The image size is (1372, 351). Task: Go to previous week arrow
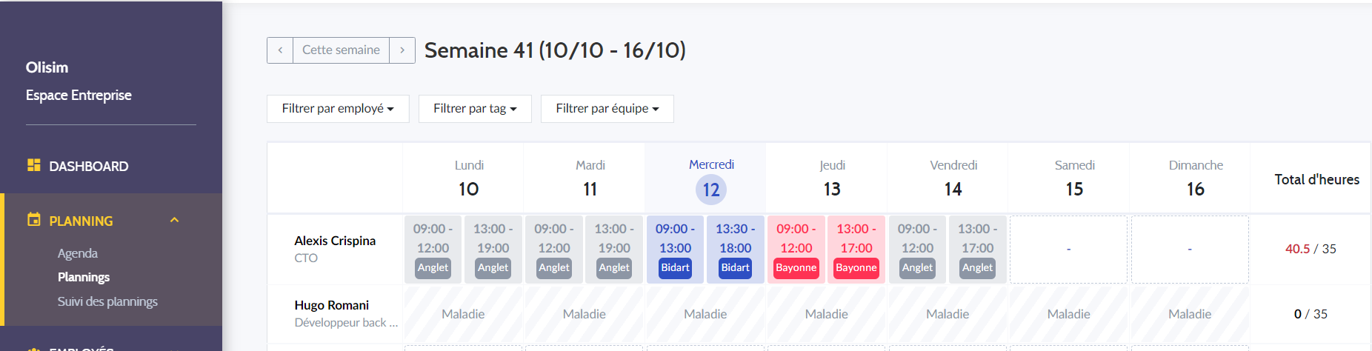tap(280, 50)
